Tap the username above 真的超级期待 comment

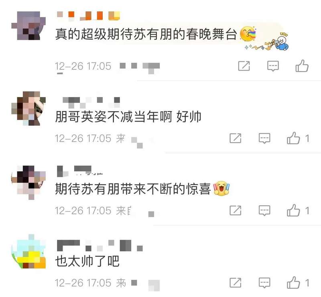pyautogui.click(x=88, y=16)
